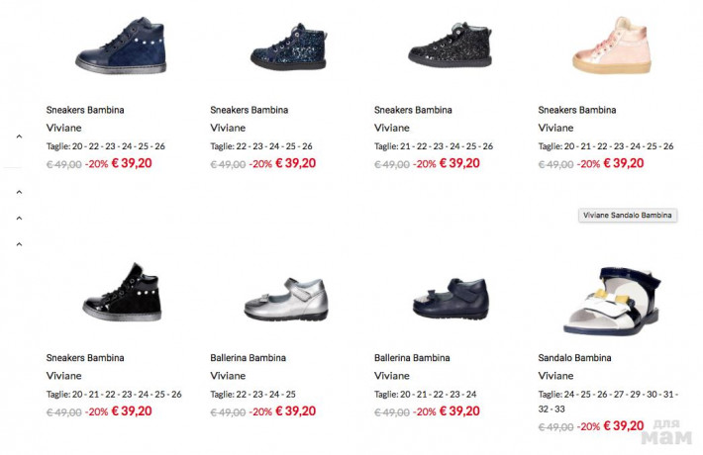This screenshot has height=455, width=703.
Task: Open Ballerina Bambina title under navy shoe
Action: coord(411,357)
